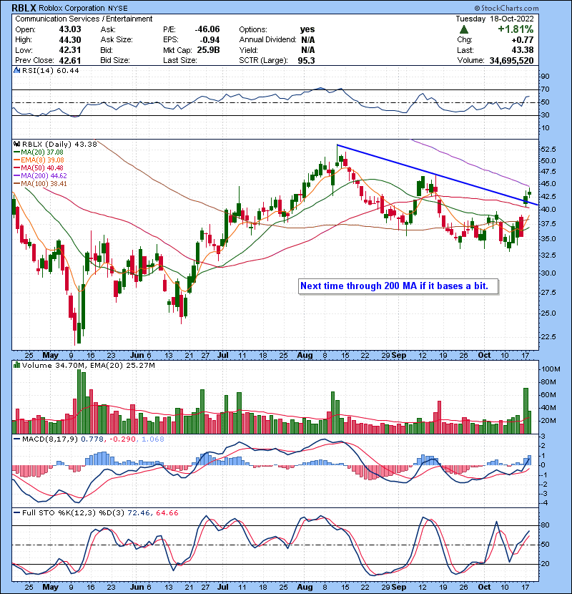This screenshot has width=572, height=594.
Task: Click the NYSE exchange label
Action: pos(117,8)
